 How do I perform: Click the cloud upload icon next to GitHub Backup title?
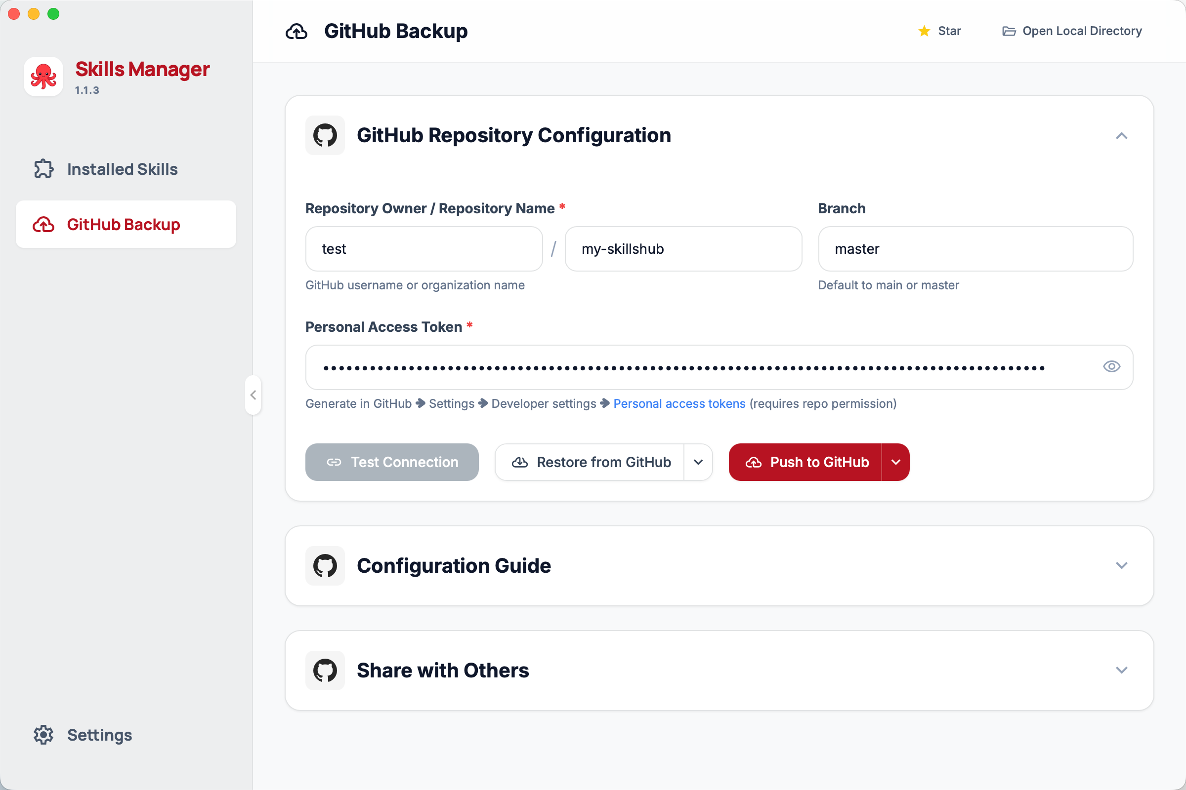(296, 31)
